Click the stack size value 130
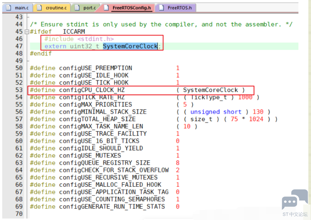The image size is (311, 220). pyautogui.click(x=258, y=112)
